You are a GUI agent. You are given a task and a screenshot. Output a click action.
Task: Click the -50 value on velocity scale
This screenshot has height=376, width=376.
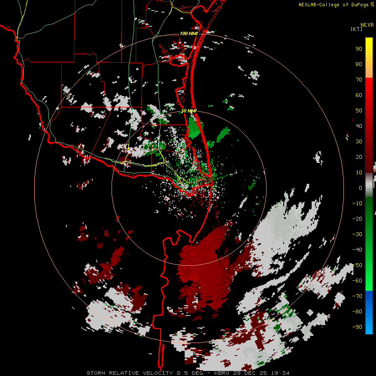point(357,265)
